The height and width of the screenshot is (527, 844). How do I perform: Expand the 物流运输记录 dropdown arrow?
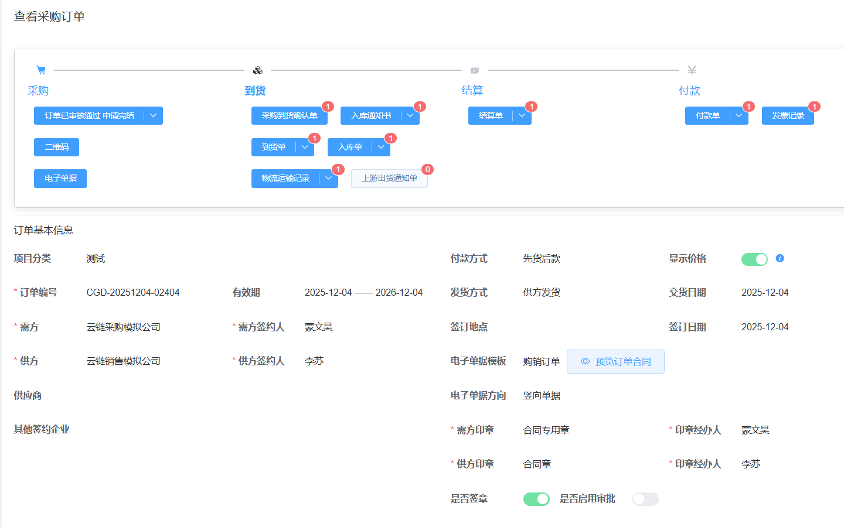[x=328, y=179]
